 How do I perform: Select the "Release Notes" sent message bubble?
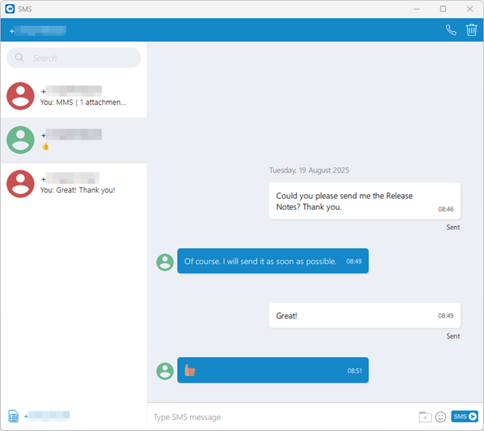[364, 201]
